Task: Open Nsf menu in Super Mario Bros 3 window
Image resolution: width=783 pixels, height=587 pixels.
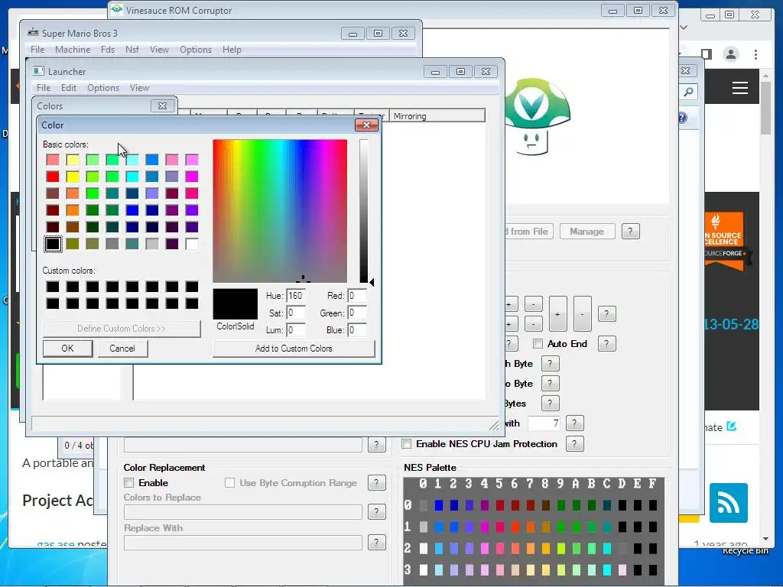Action: click(x=132, y=50)
